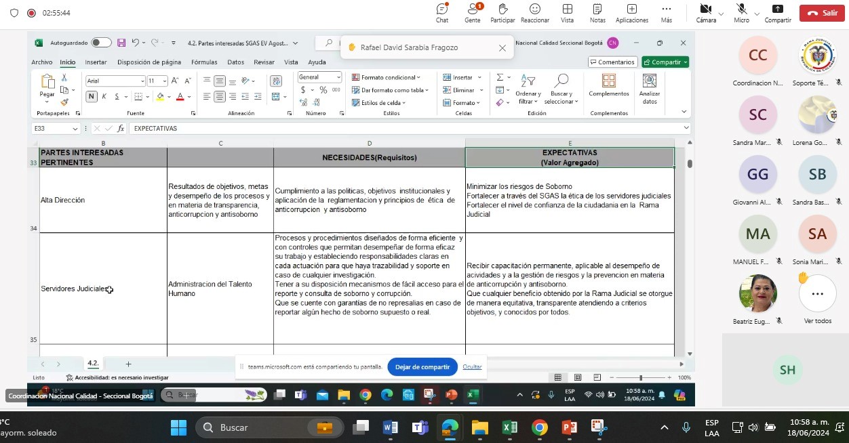The image size is (849, 443).
Task: Expand the microphone options arrow
Action: [755, 13]
